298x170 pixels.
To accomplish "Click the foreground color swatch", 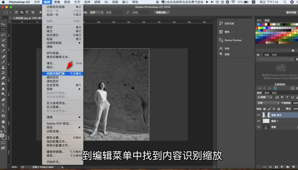I will click(x=2, y=135).
